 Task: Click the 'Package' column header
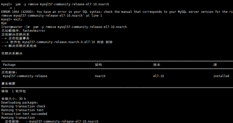tap(9, 65)
